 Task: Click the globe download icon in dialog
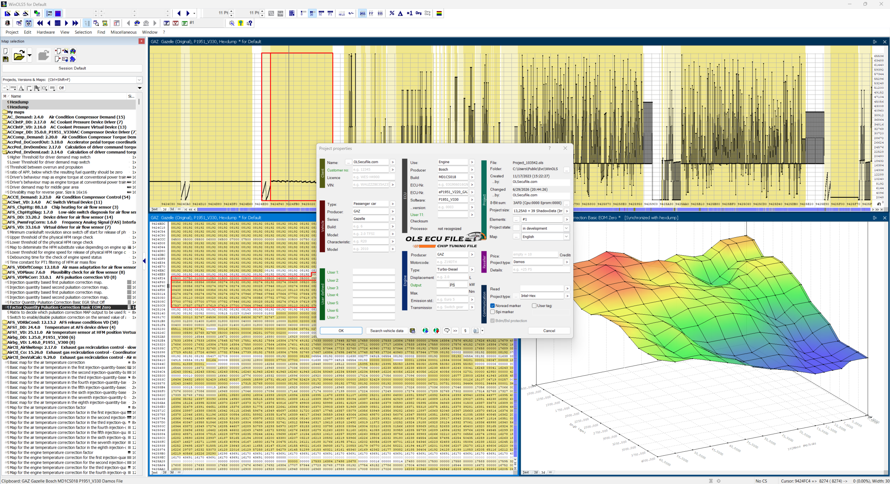425,331
